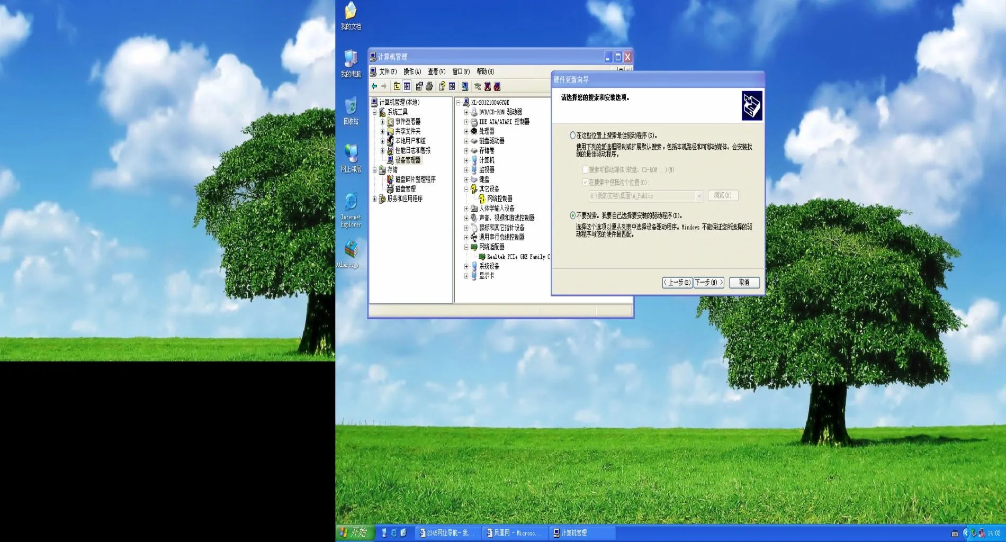Expand DVD/CD-ROM 驱动器 node
Viewport: 1006px width, 542px height.
[x=466, y=112]
